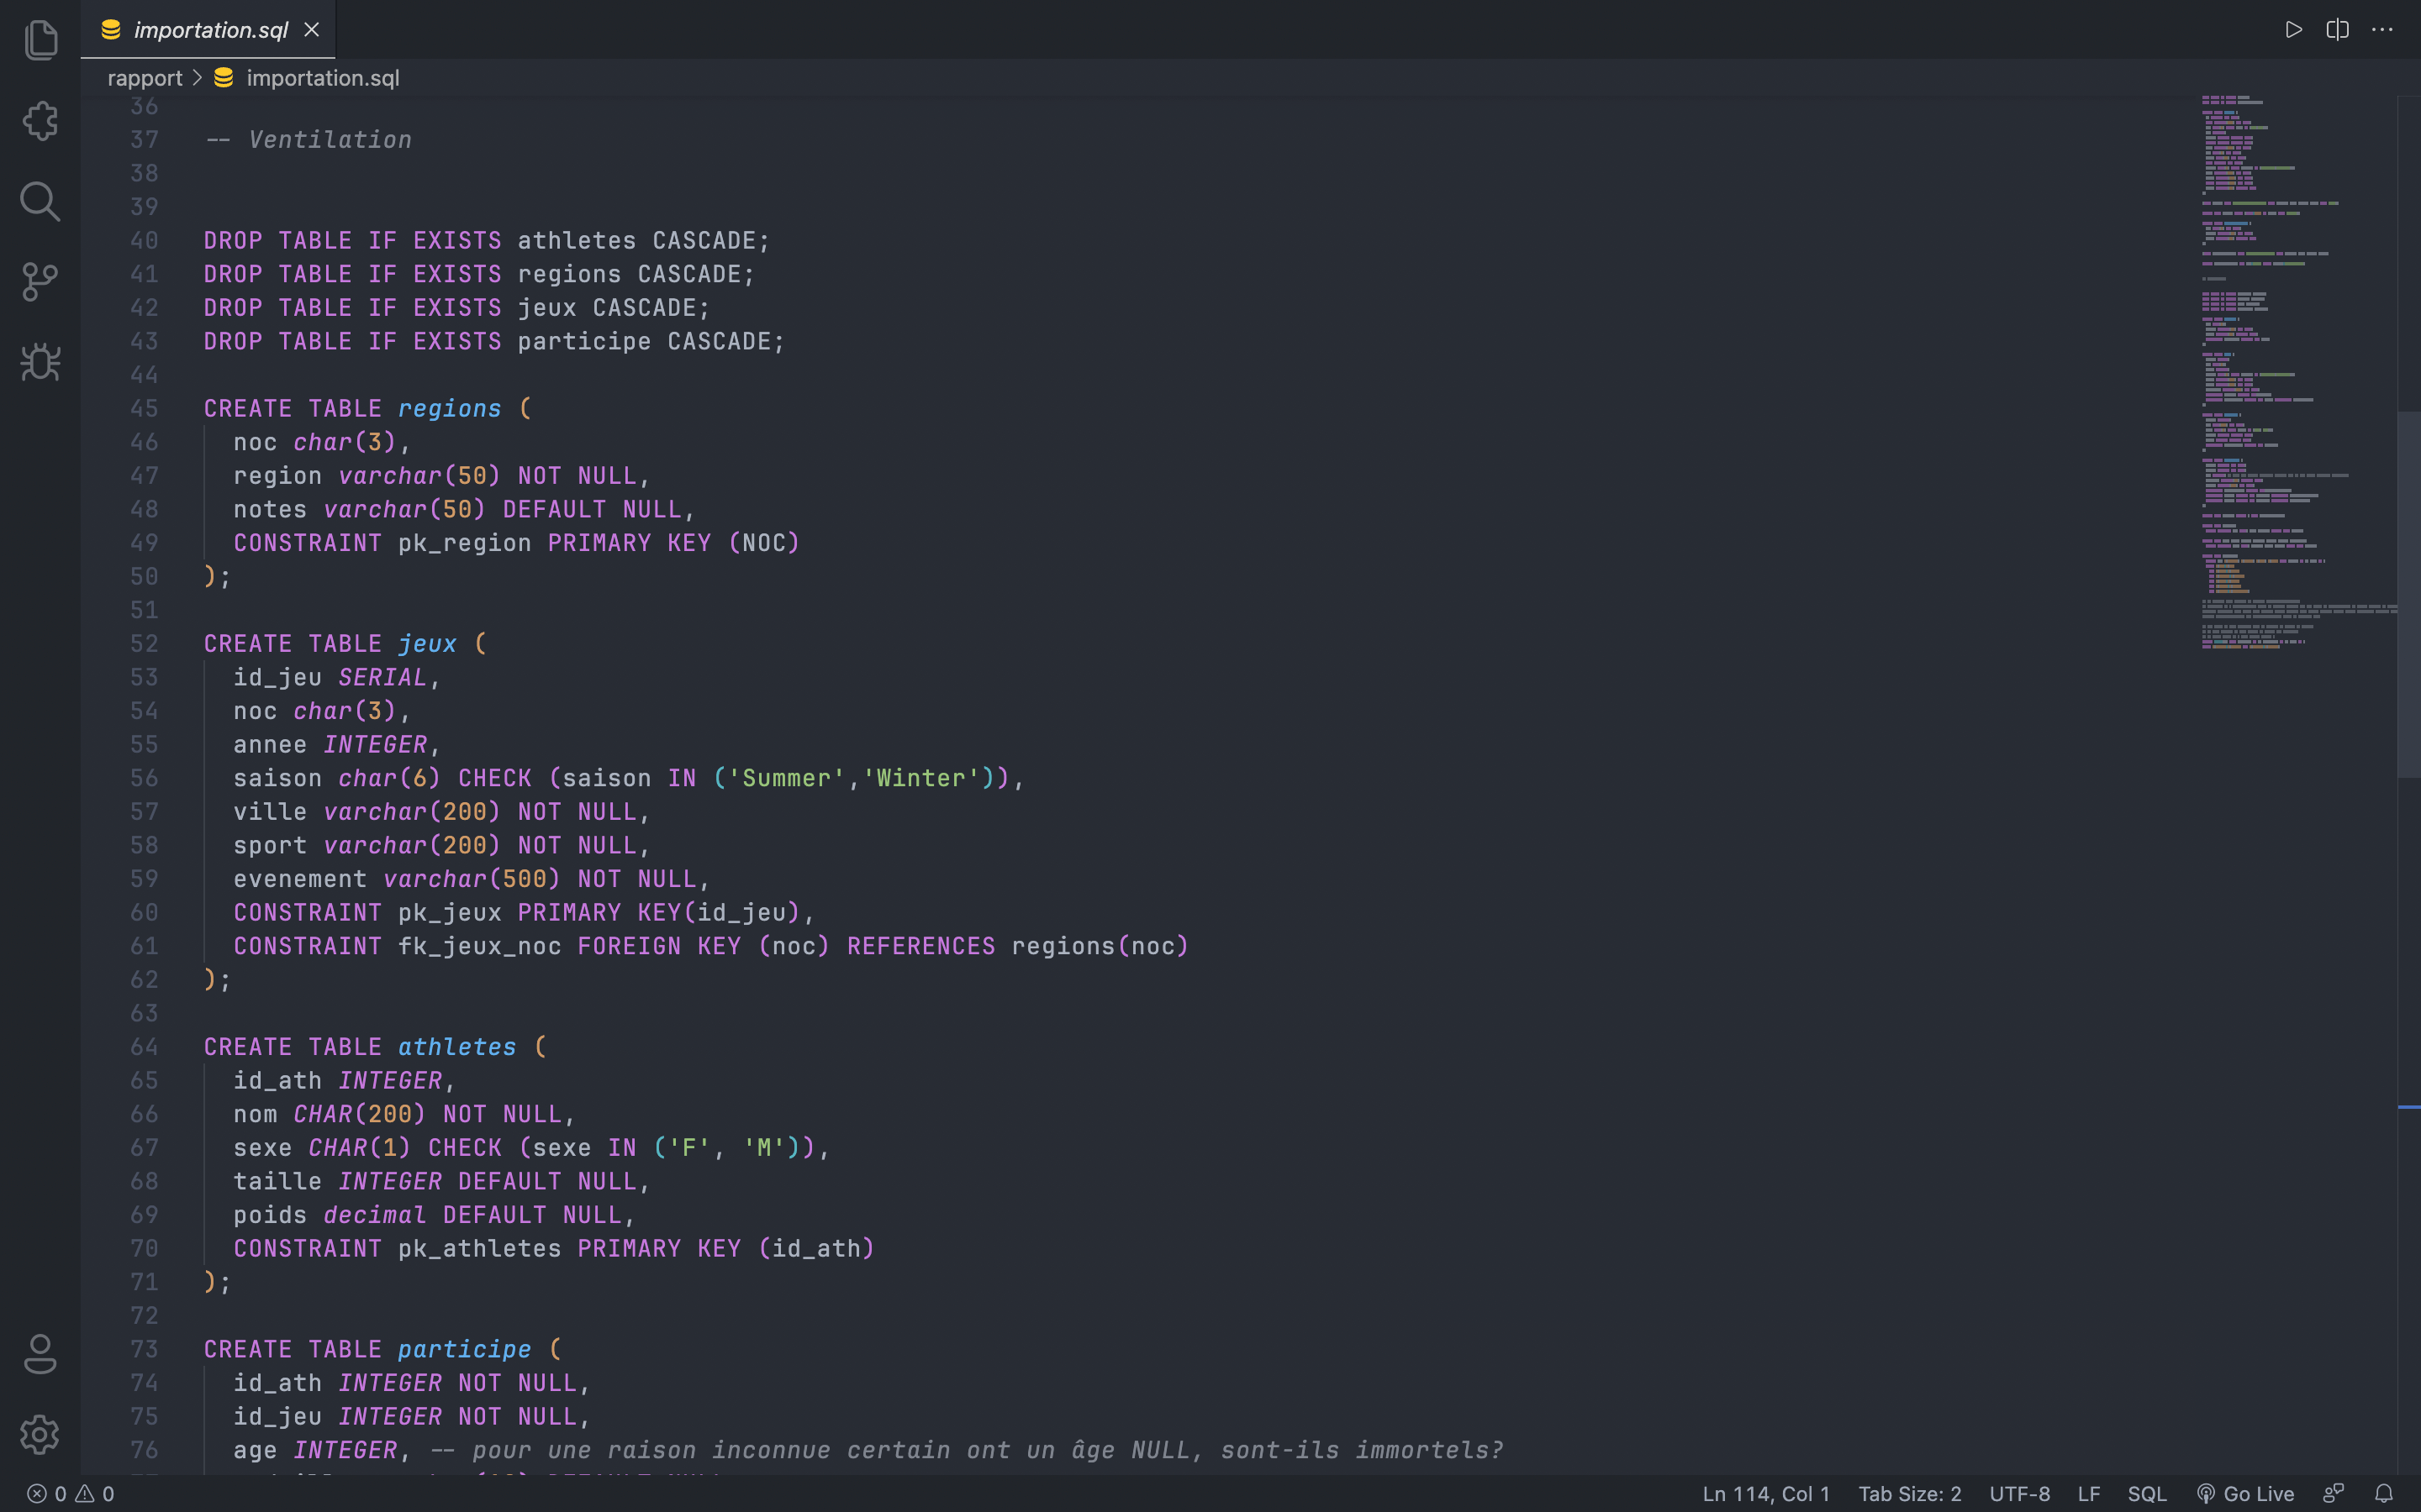Screen dimensions: 2421x1512
Task: Open the notifications bell
Action: point(2384,1494)
